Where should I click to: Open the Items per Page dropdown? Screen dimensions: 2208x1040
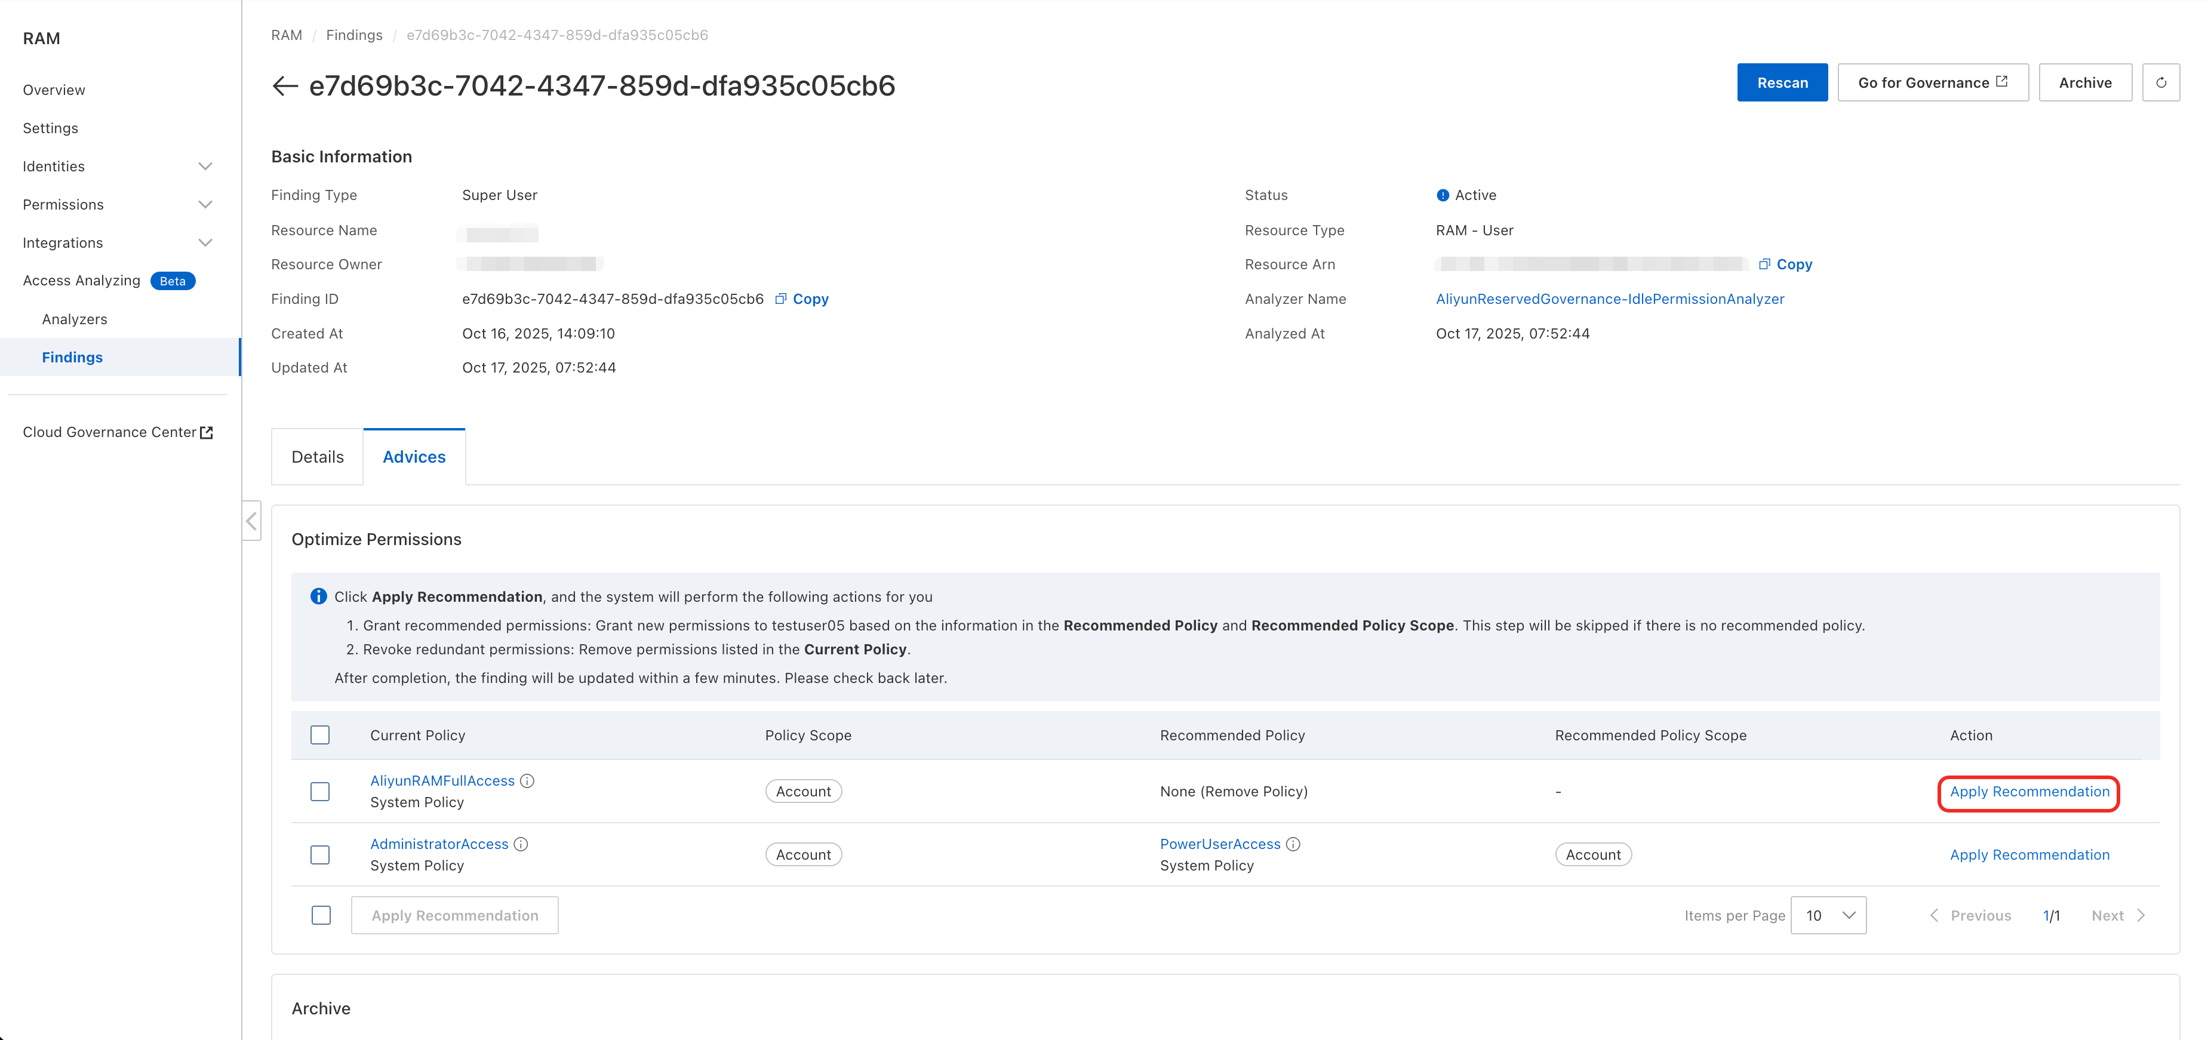click(1828, 916)
